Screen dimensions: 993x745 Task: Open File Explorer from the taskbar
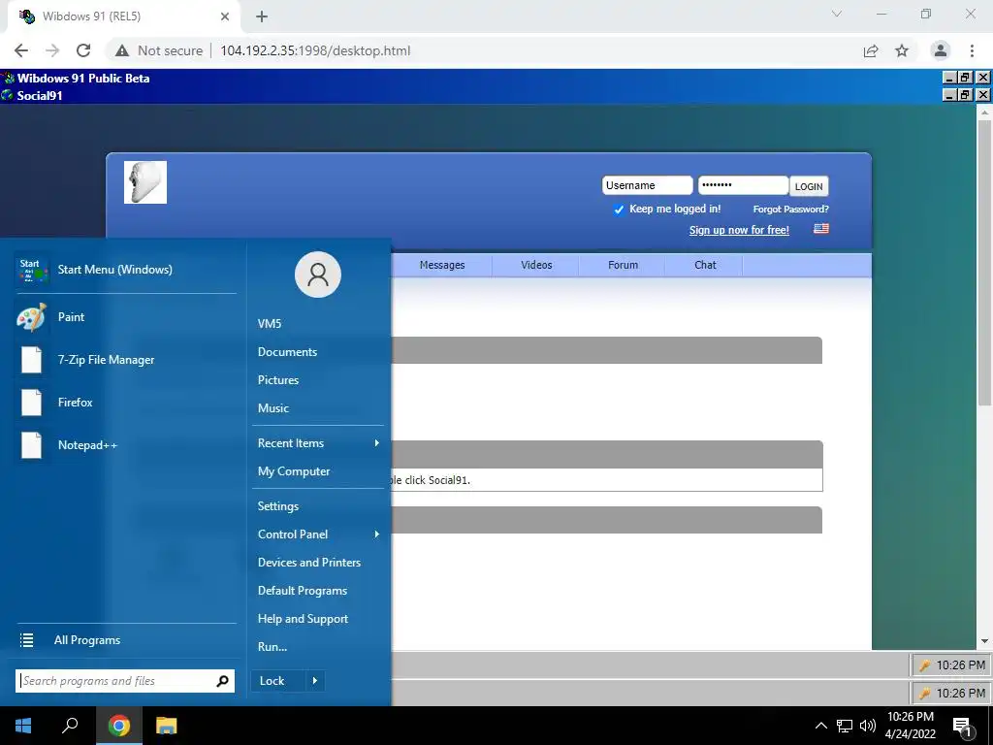pyautogui.click(x=166, y=726)
